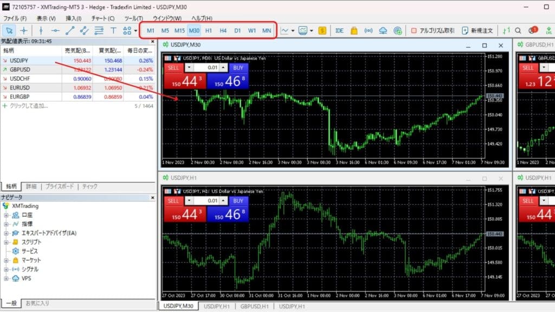Pick the horizontal line drawing tool
Viewport: 555px width, 312px height.
55,31
